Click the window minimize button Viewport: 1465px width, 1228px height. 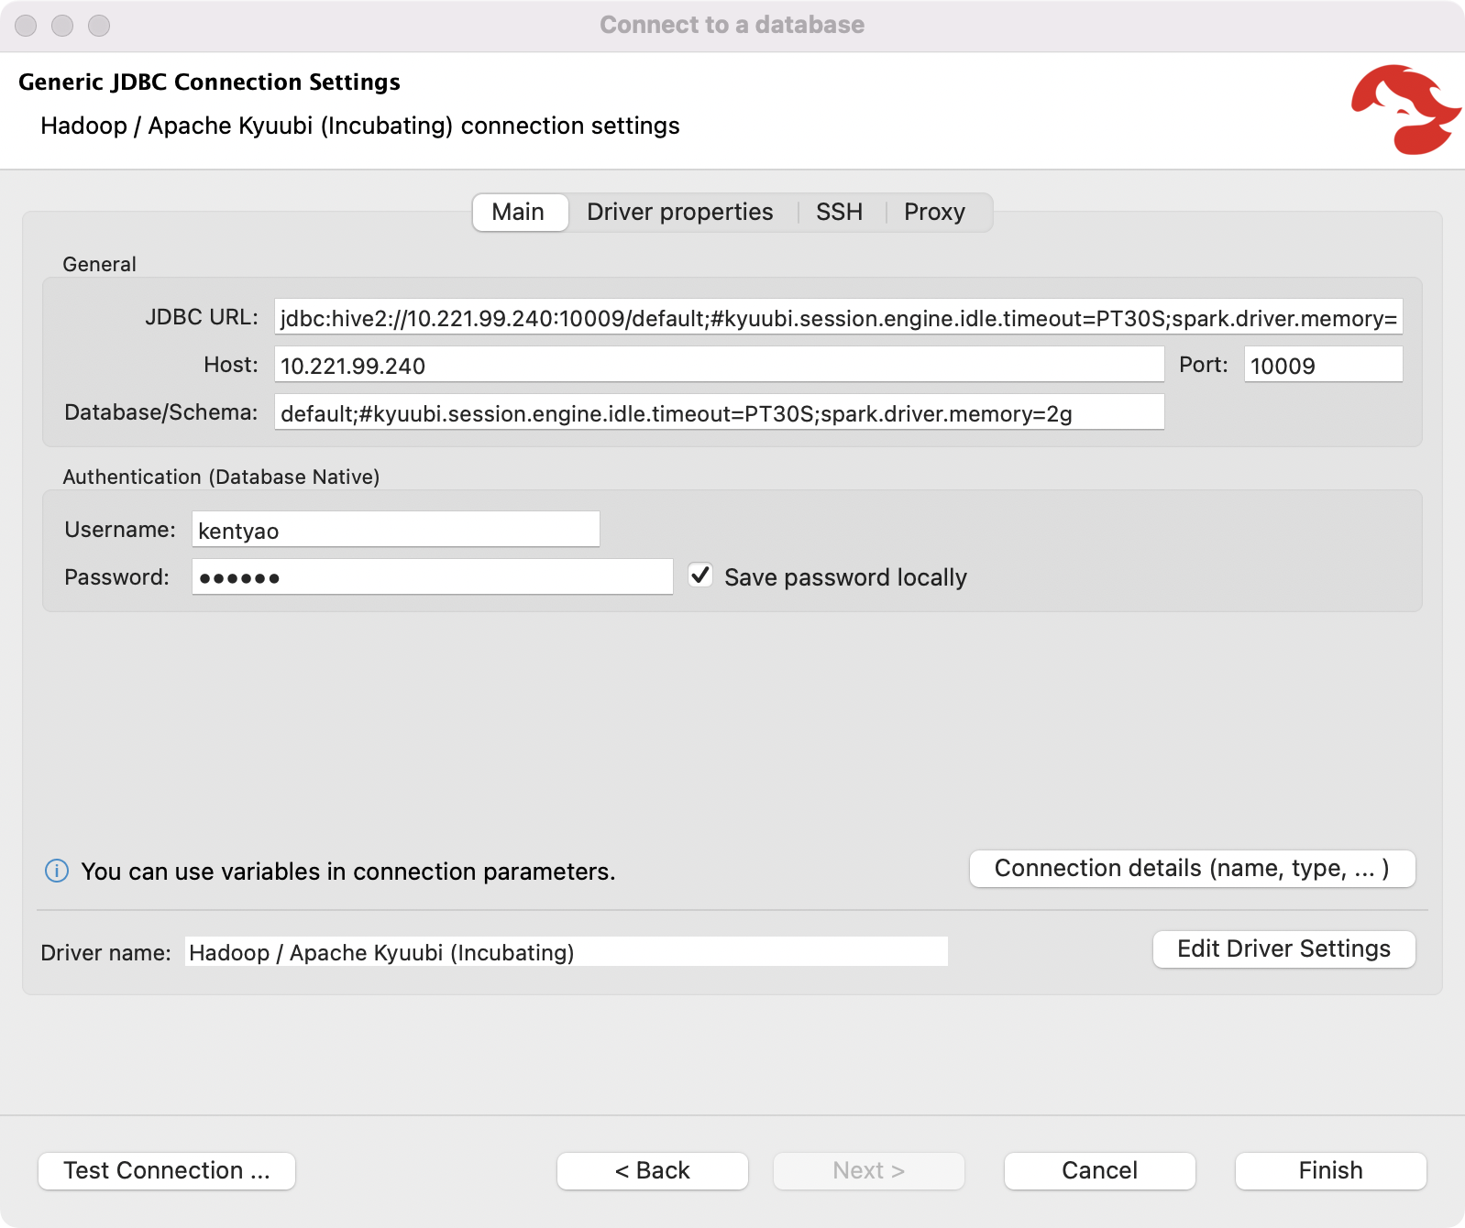pyautogui.click(x=62, y=25)
